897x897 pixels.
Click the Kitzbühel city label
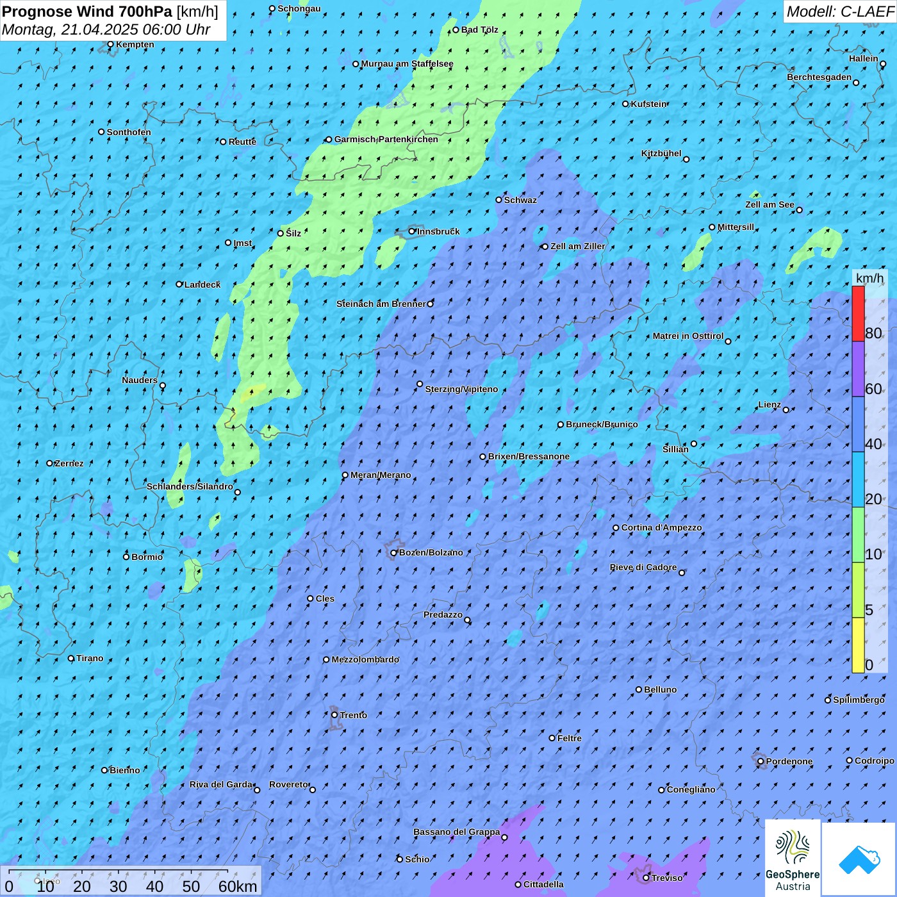[x=661, y=153]
